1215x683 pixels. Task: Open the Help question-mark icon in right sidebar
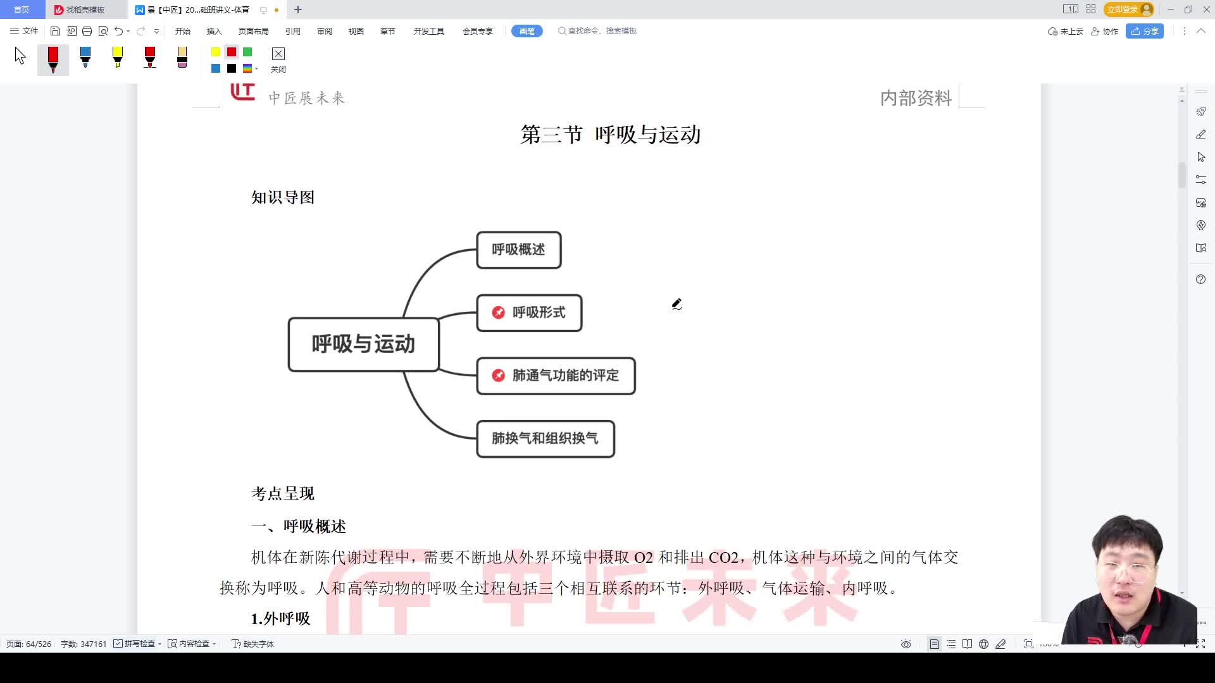pyautogui.click(x=1200, y=279)
